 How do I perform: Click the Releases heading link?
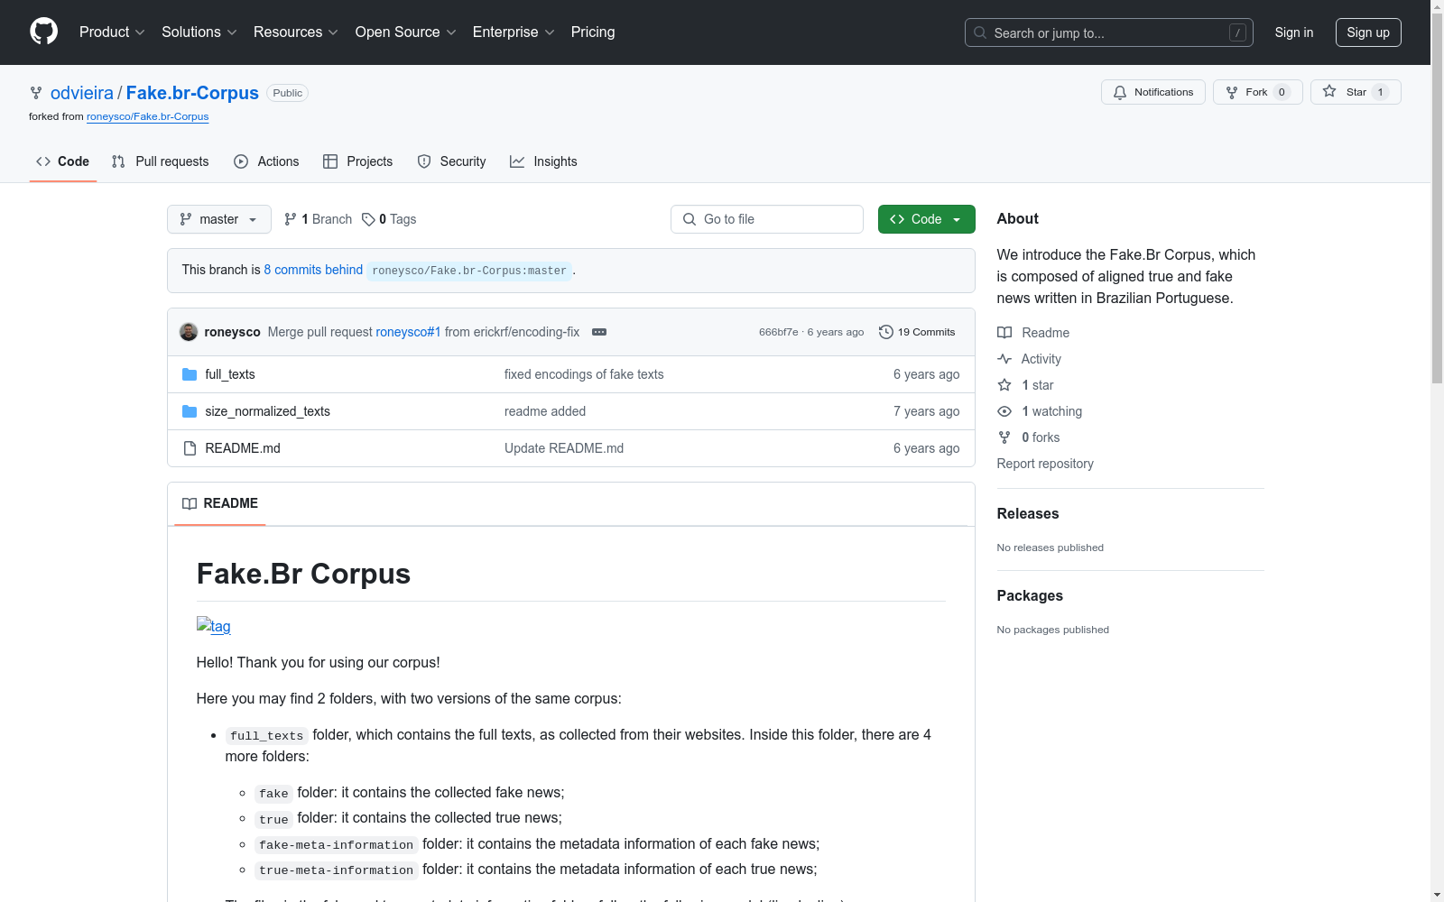[1028, 514]
